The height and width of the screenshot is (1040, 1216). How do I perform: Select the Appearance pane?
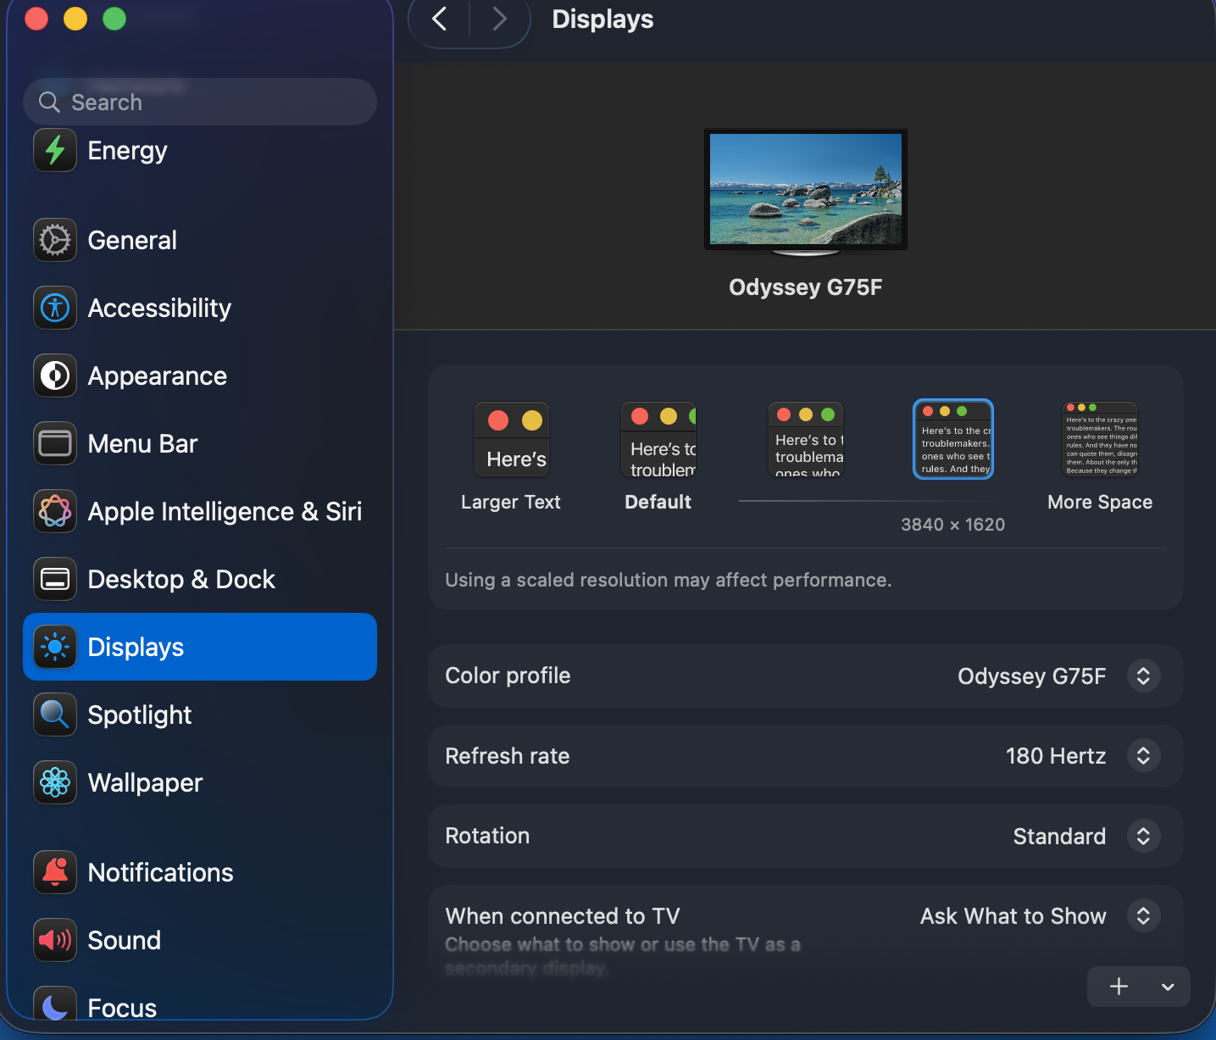[200, 375]
